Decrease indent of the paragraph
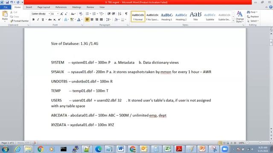273x153 pixels. pyautogui.click(x=109, y=14)
